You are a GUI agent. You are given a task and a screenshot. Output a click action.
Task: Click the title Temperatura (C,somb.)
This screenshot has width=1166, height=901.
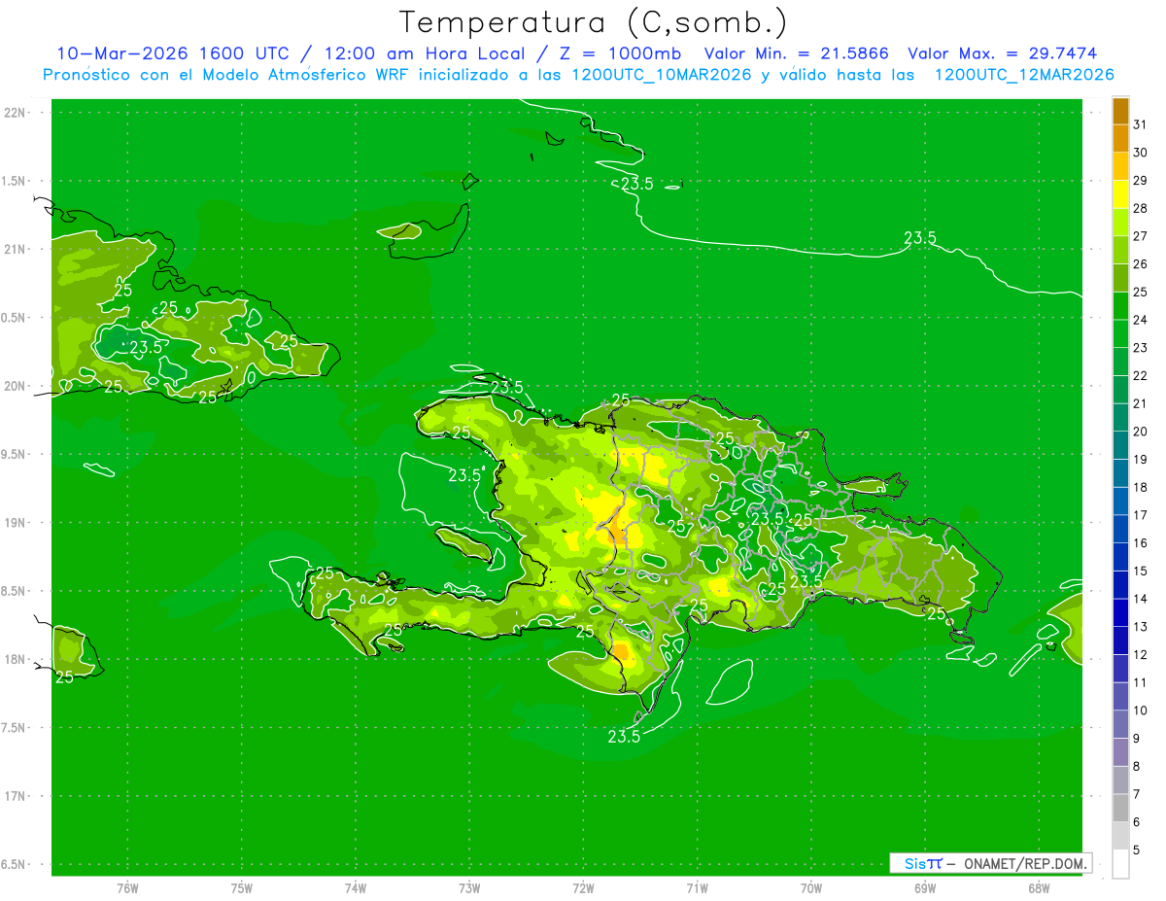[x=594, y=21]
